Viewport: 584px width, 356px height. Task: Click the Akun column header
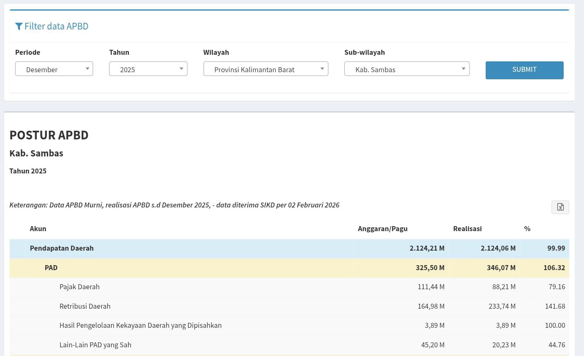click(x=38, y=229)
